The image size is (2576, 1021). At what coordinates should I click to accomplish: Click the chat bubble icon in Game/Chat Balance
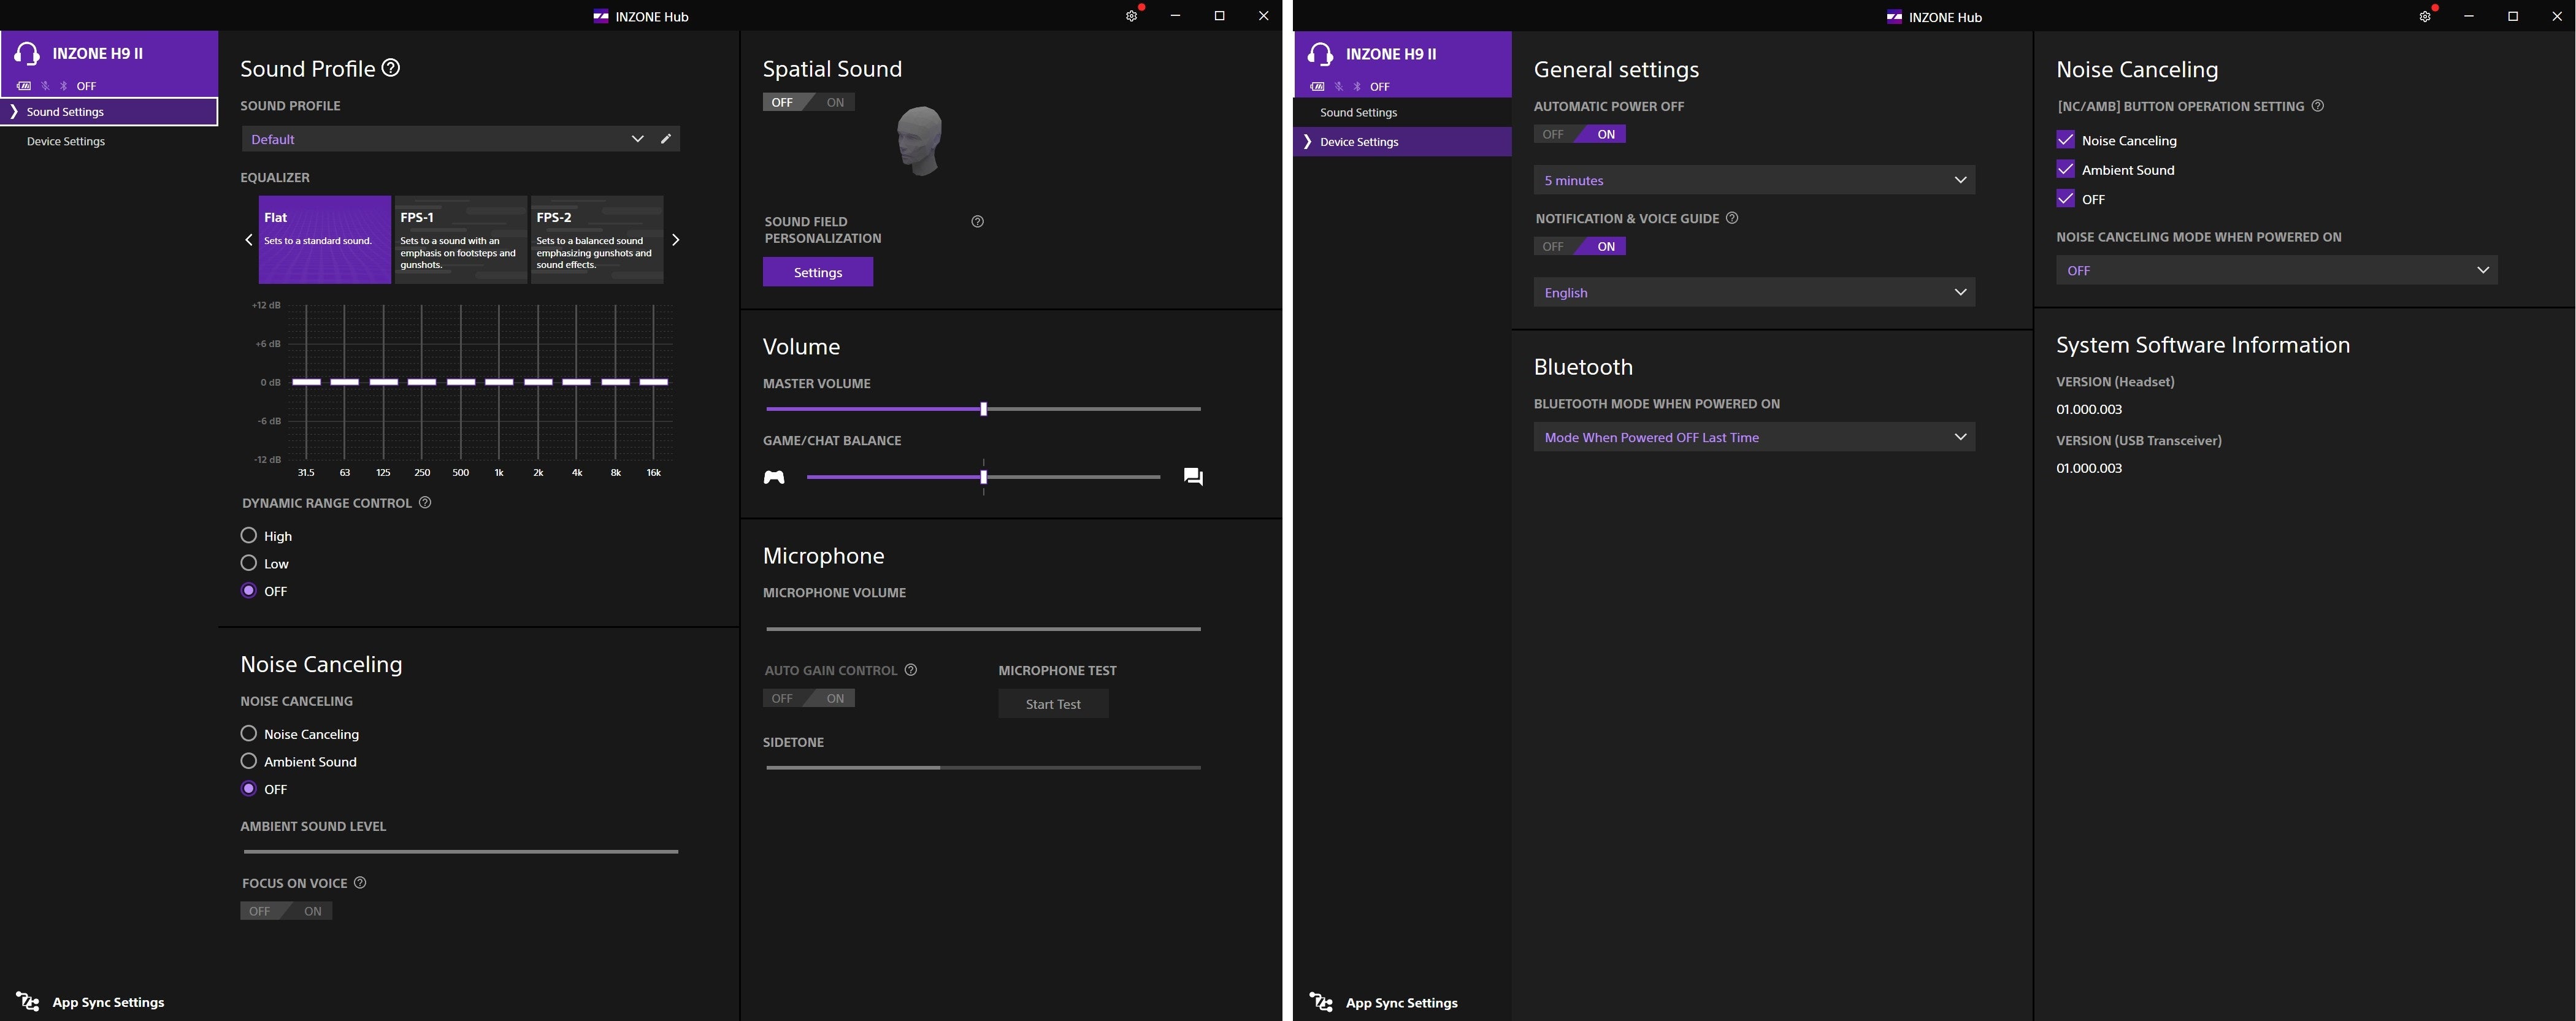click(1192, 477)
